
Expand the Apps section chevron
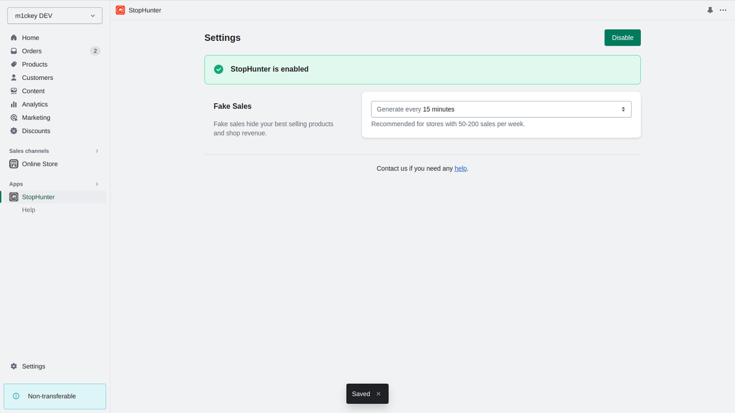[97, 184]
